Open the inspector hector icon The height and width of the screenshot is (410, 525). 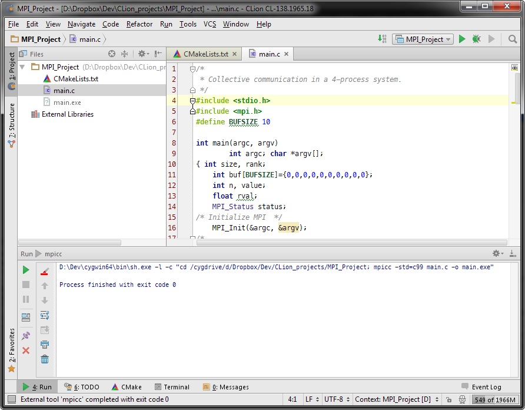click(462, 399)
